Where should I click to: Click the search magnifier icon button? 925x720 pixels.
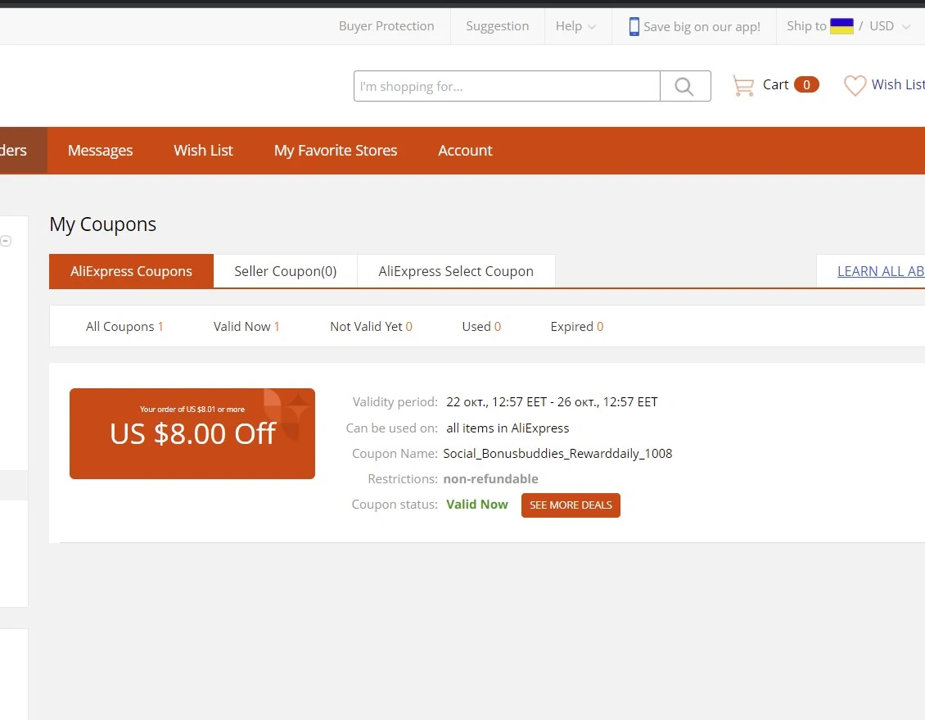(685, 86)
